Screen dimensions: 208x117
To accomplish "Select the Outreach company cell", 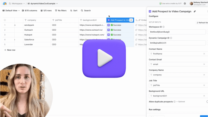I will [x=37, y=30].
